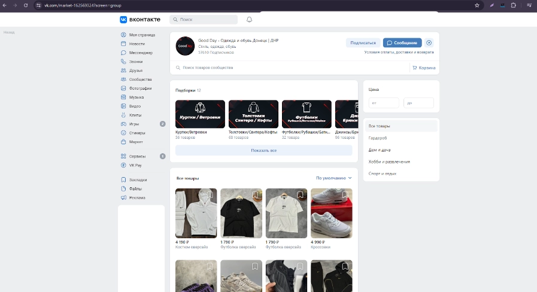
Task: Focus the top Поиск search box
Action: pos(204,20)
